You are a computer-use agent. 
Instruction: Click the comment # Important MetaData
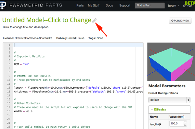pyautogui.click(x=29, y=56)
